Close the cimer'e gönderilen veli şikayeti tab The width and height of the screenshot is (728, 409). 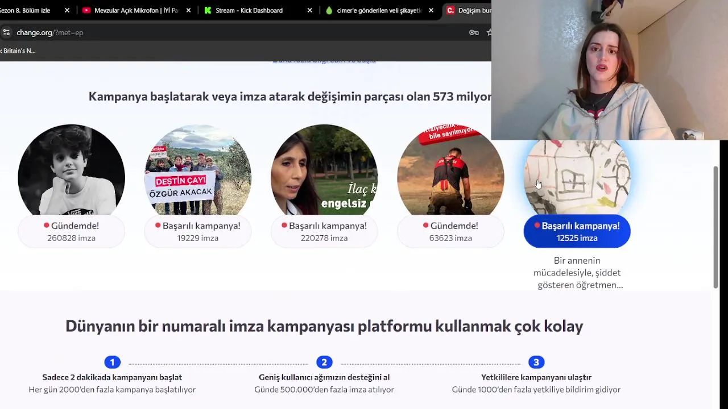tap(431, 10)
